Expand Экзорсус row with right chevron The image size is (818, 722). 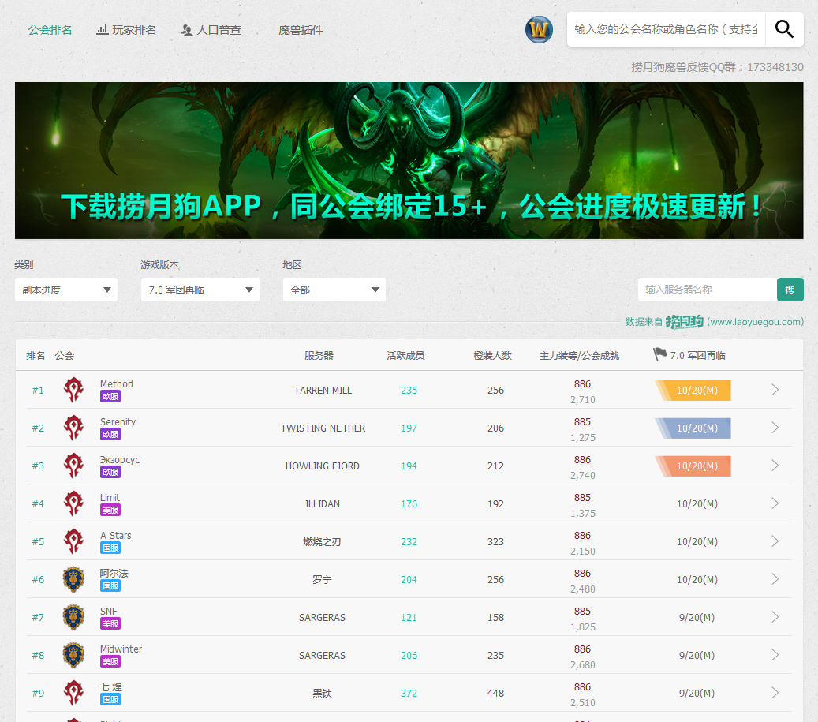pyautogui.click(x=775, y=466)
